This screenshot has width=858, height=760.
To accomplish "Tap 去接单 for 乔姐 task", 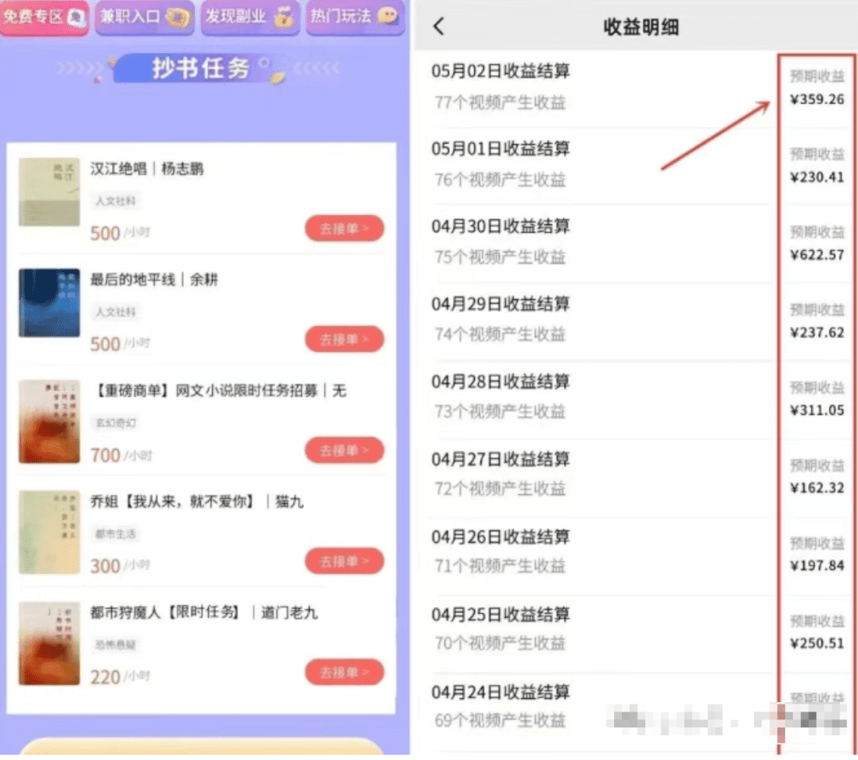I will click(x=344, y=561).
